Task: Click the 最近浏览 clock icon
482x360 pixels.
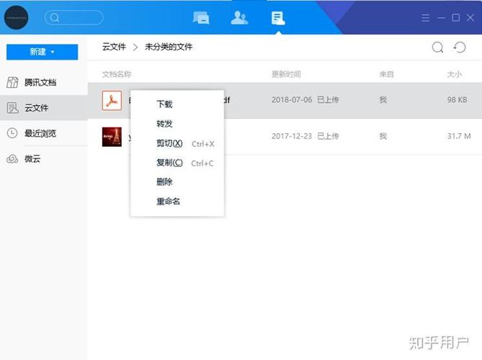Action: (x=12, y=133)
